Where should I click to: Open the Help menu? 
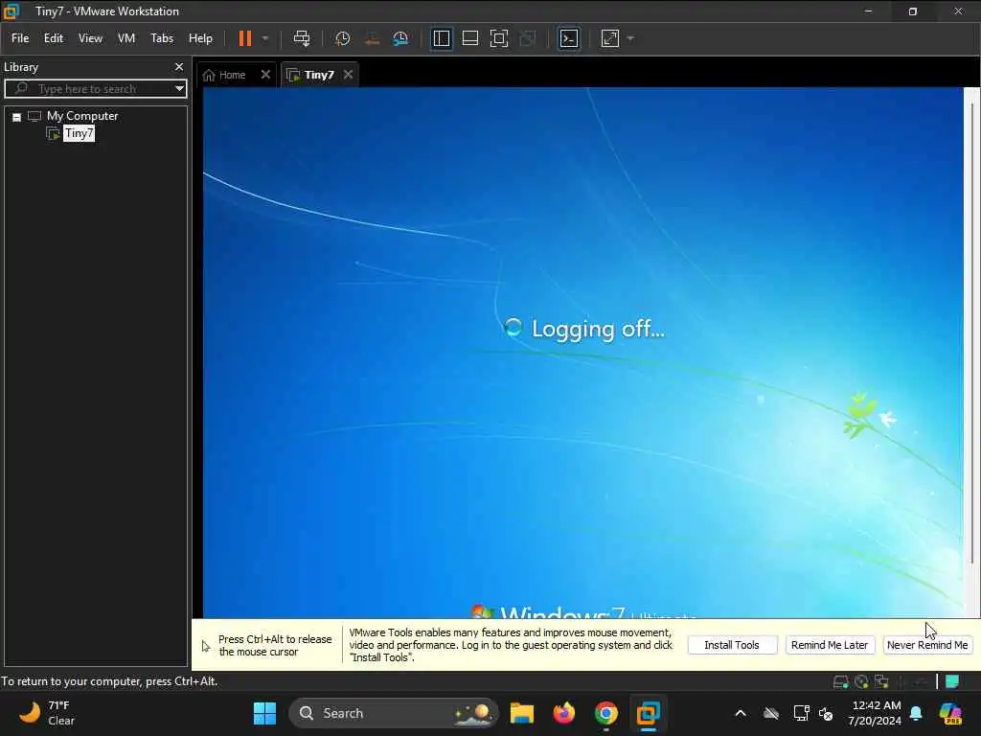point(201,38)
